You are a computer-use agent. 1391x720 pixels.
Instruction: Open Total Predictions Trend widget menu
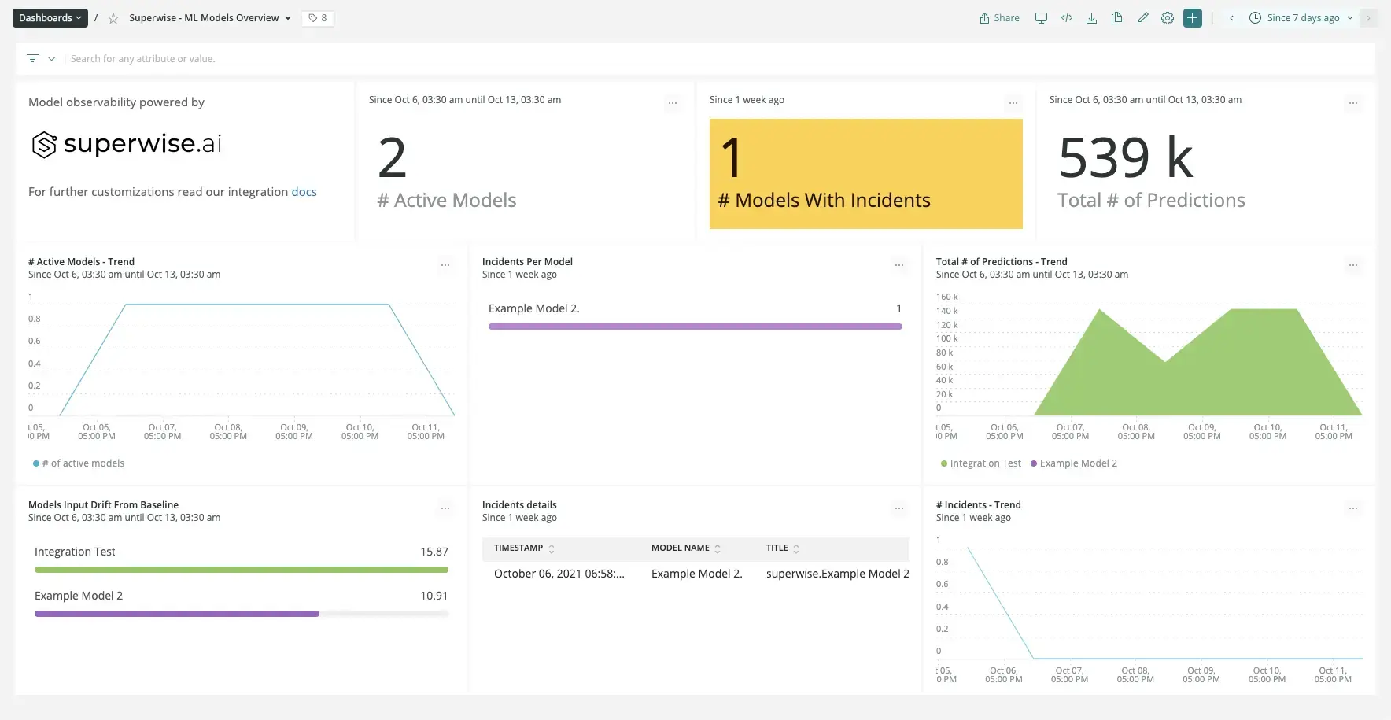[1353, 265]
